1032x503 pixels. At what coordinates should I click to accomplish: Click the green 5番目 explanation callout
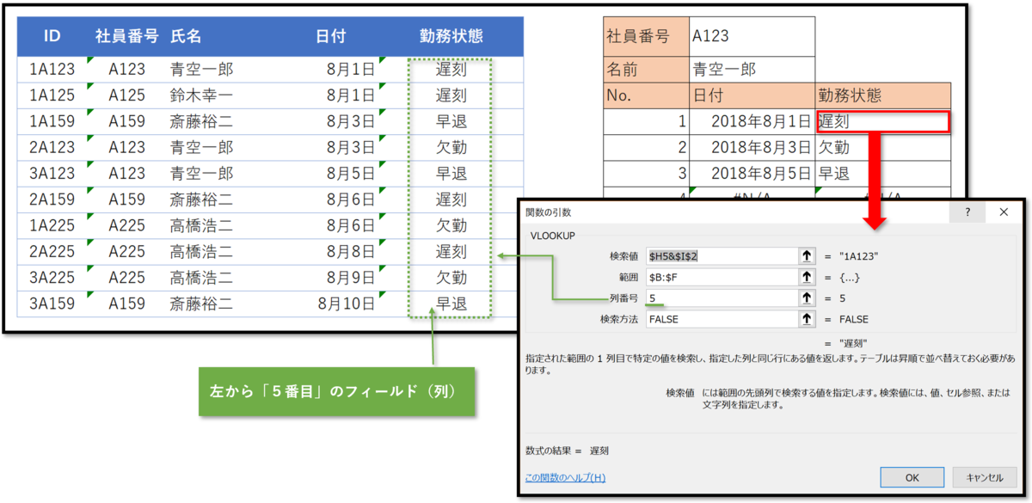335,391
